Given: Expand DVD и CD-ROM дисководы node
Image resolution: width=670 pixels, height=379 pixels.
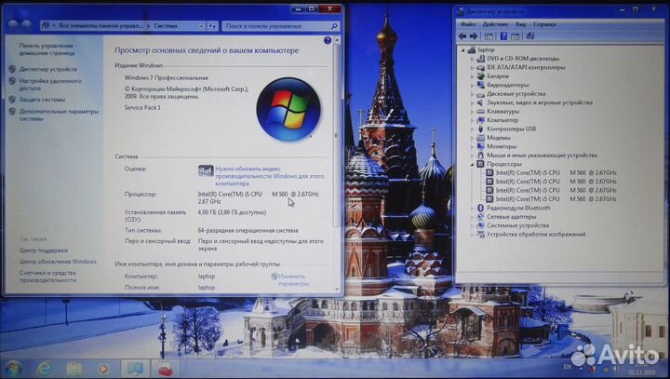Looking at the screenshot, I should coord(472,59).
